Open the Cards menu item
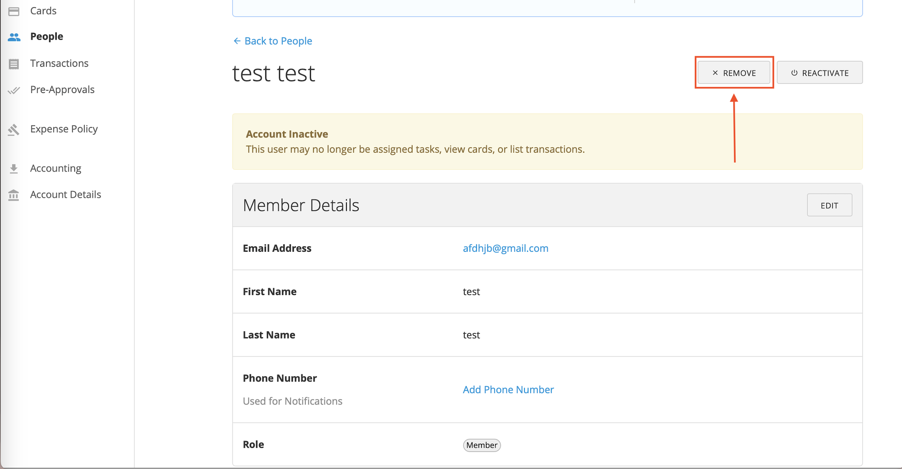 tap(43, 11)
